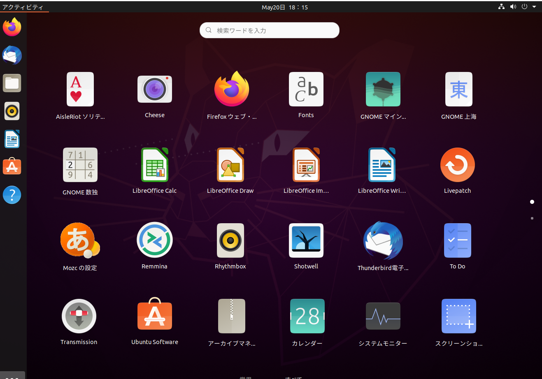
Task: Click the Ubuntu Software icon in the dock
Action: click(12, 166)
